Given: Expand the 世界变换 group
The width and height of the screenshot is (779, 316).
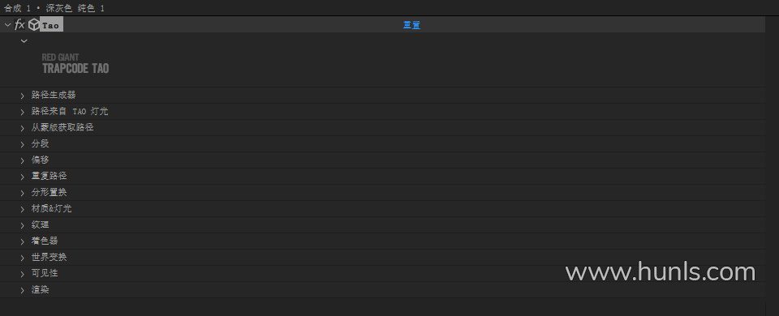Looking at the screenshot, I should click(x=23, y=258).
